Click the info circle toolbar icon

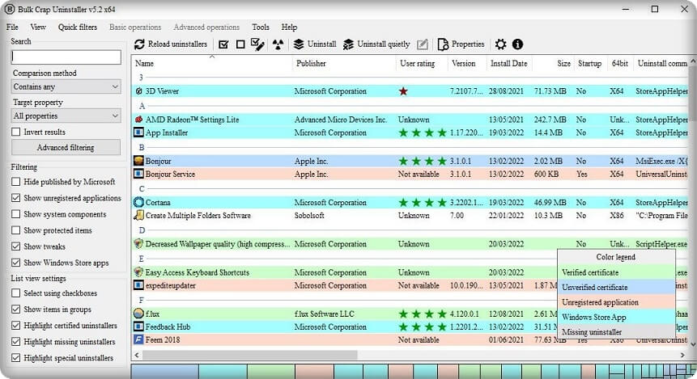click(517, 44)
